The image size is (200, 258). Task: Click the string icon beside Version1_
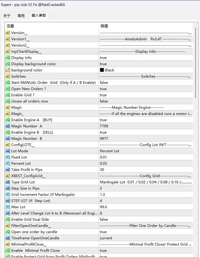coord(8,39)
